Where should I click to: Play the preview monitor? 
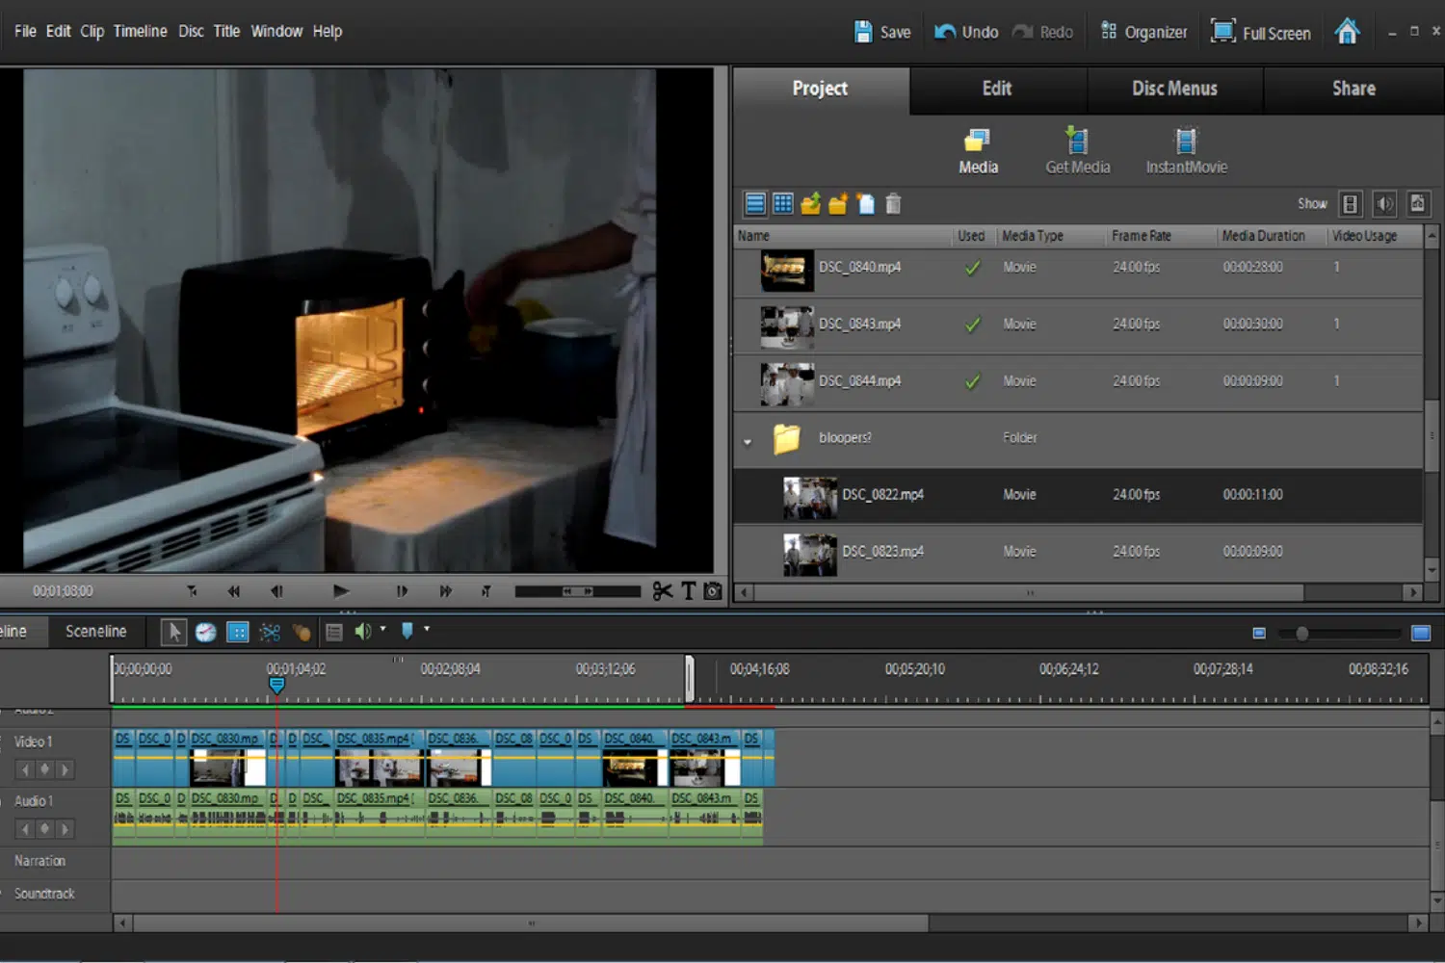[340, 591]
